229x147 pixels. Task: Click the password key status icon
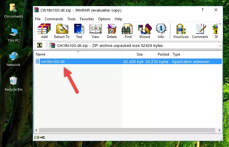point(42,137)
